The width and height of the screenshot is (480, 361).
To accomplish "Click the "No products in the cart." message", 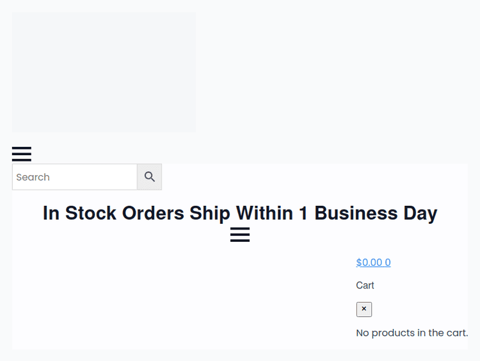I will [412, 333].
